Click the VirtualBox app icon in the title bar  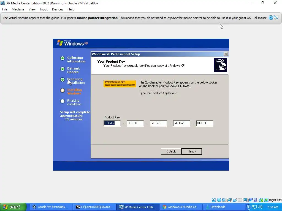3,3
